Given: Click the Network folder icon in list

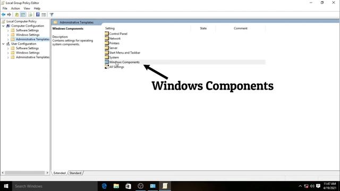Looking at the screenshot, I should 107,38.
